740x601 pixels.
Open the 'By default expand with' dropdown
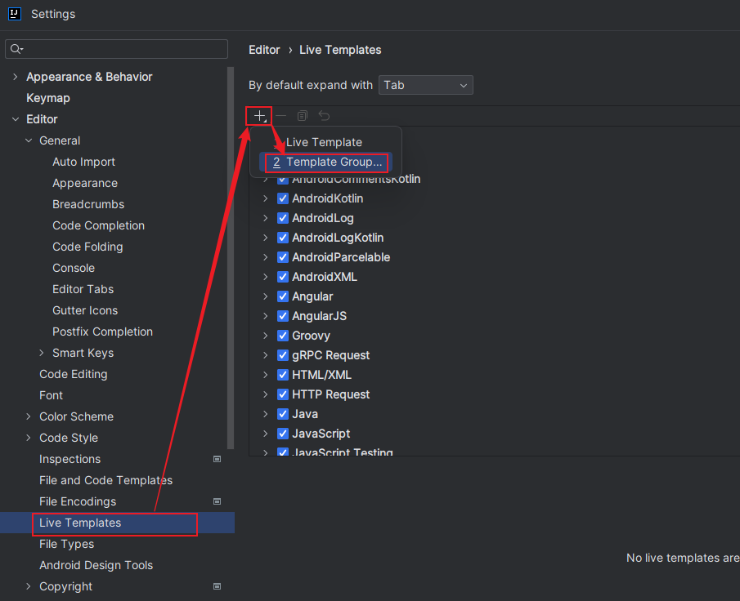click(x=425, y=85)
